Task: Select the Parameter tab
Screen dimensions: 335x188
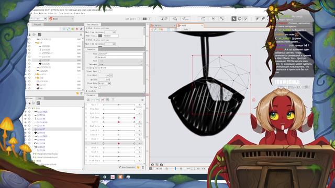Action: 91,95
